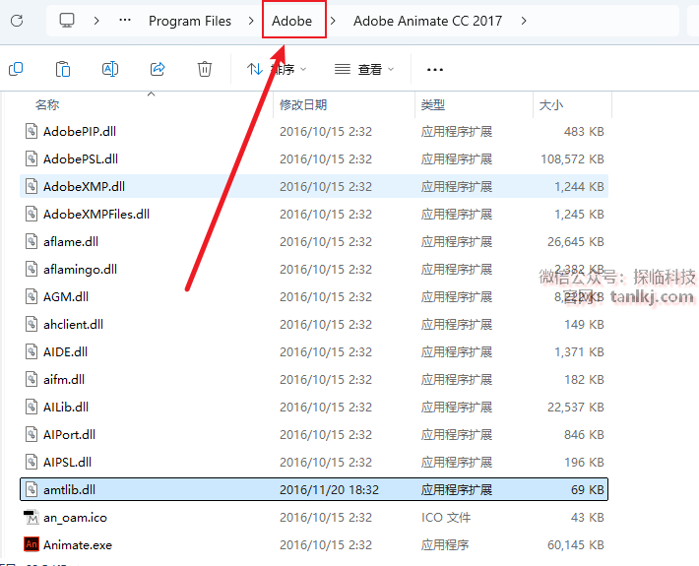Viewport: 699px width, 566px height.
Task: Click the Animate.exe red An icon
Action: 32,544
